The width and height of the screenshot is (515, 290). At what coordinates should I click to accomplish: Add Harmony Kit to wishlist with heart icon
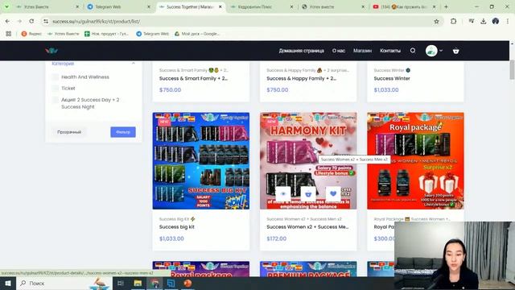pyautogui.click(x=333, y=193)
